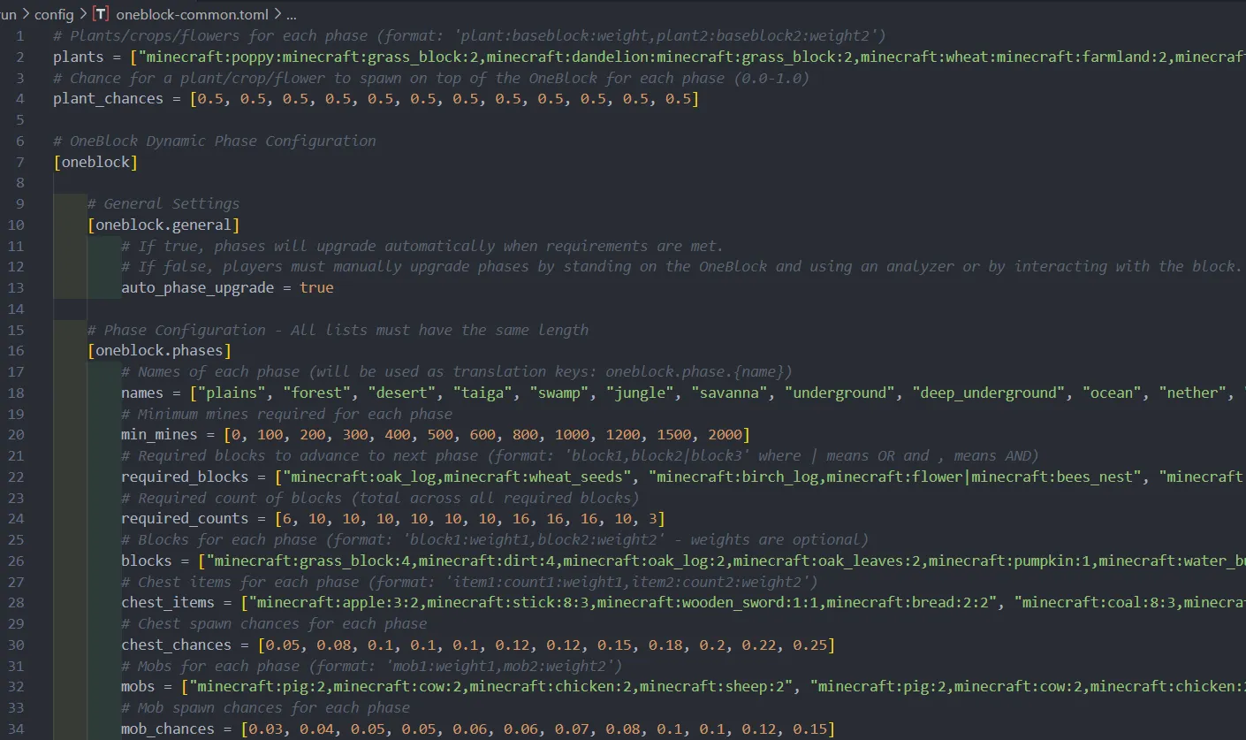Click the 0.03 value in mob_chances

pos(265,729)
